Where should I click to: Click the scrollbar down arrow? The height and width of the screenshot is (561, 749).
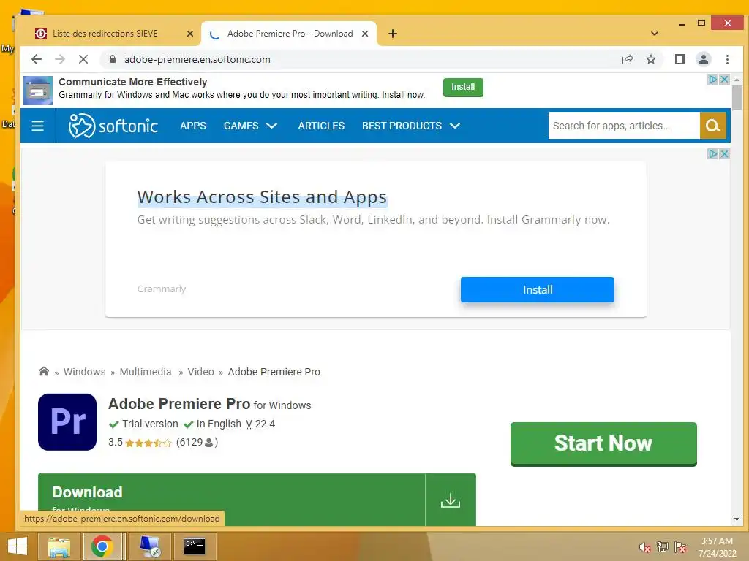coord(737,519)
